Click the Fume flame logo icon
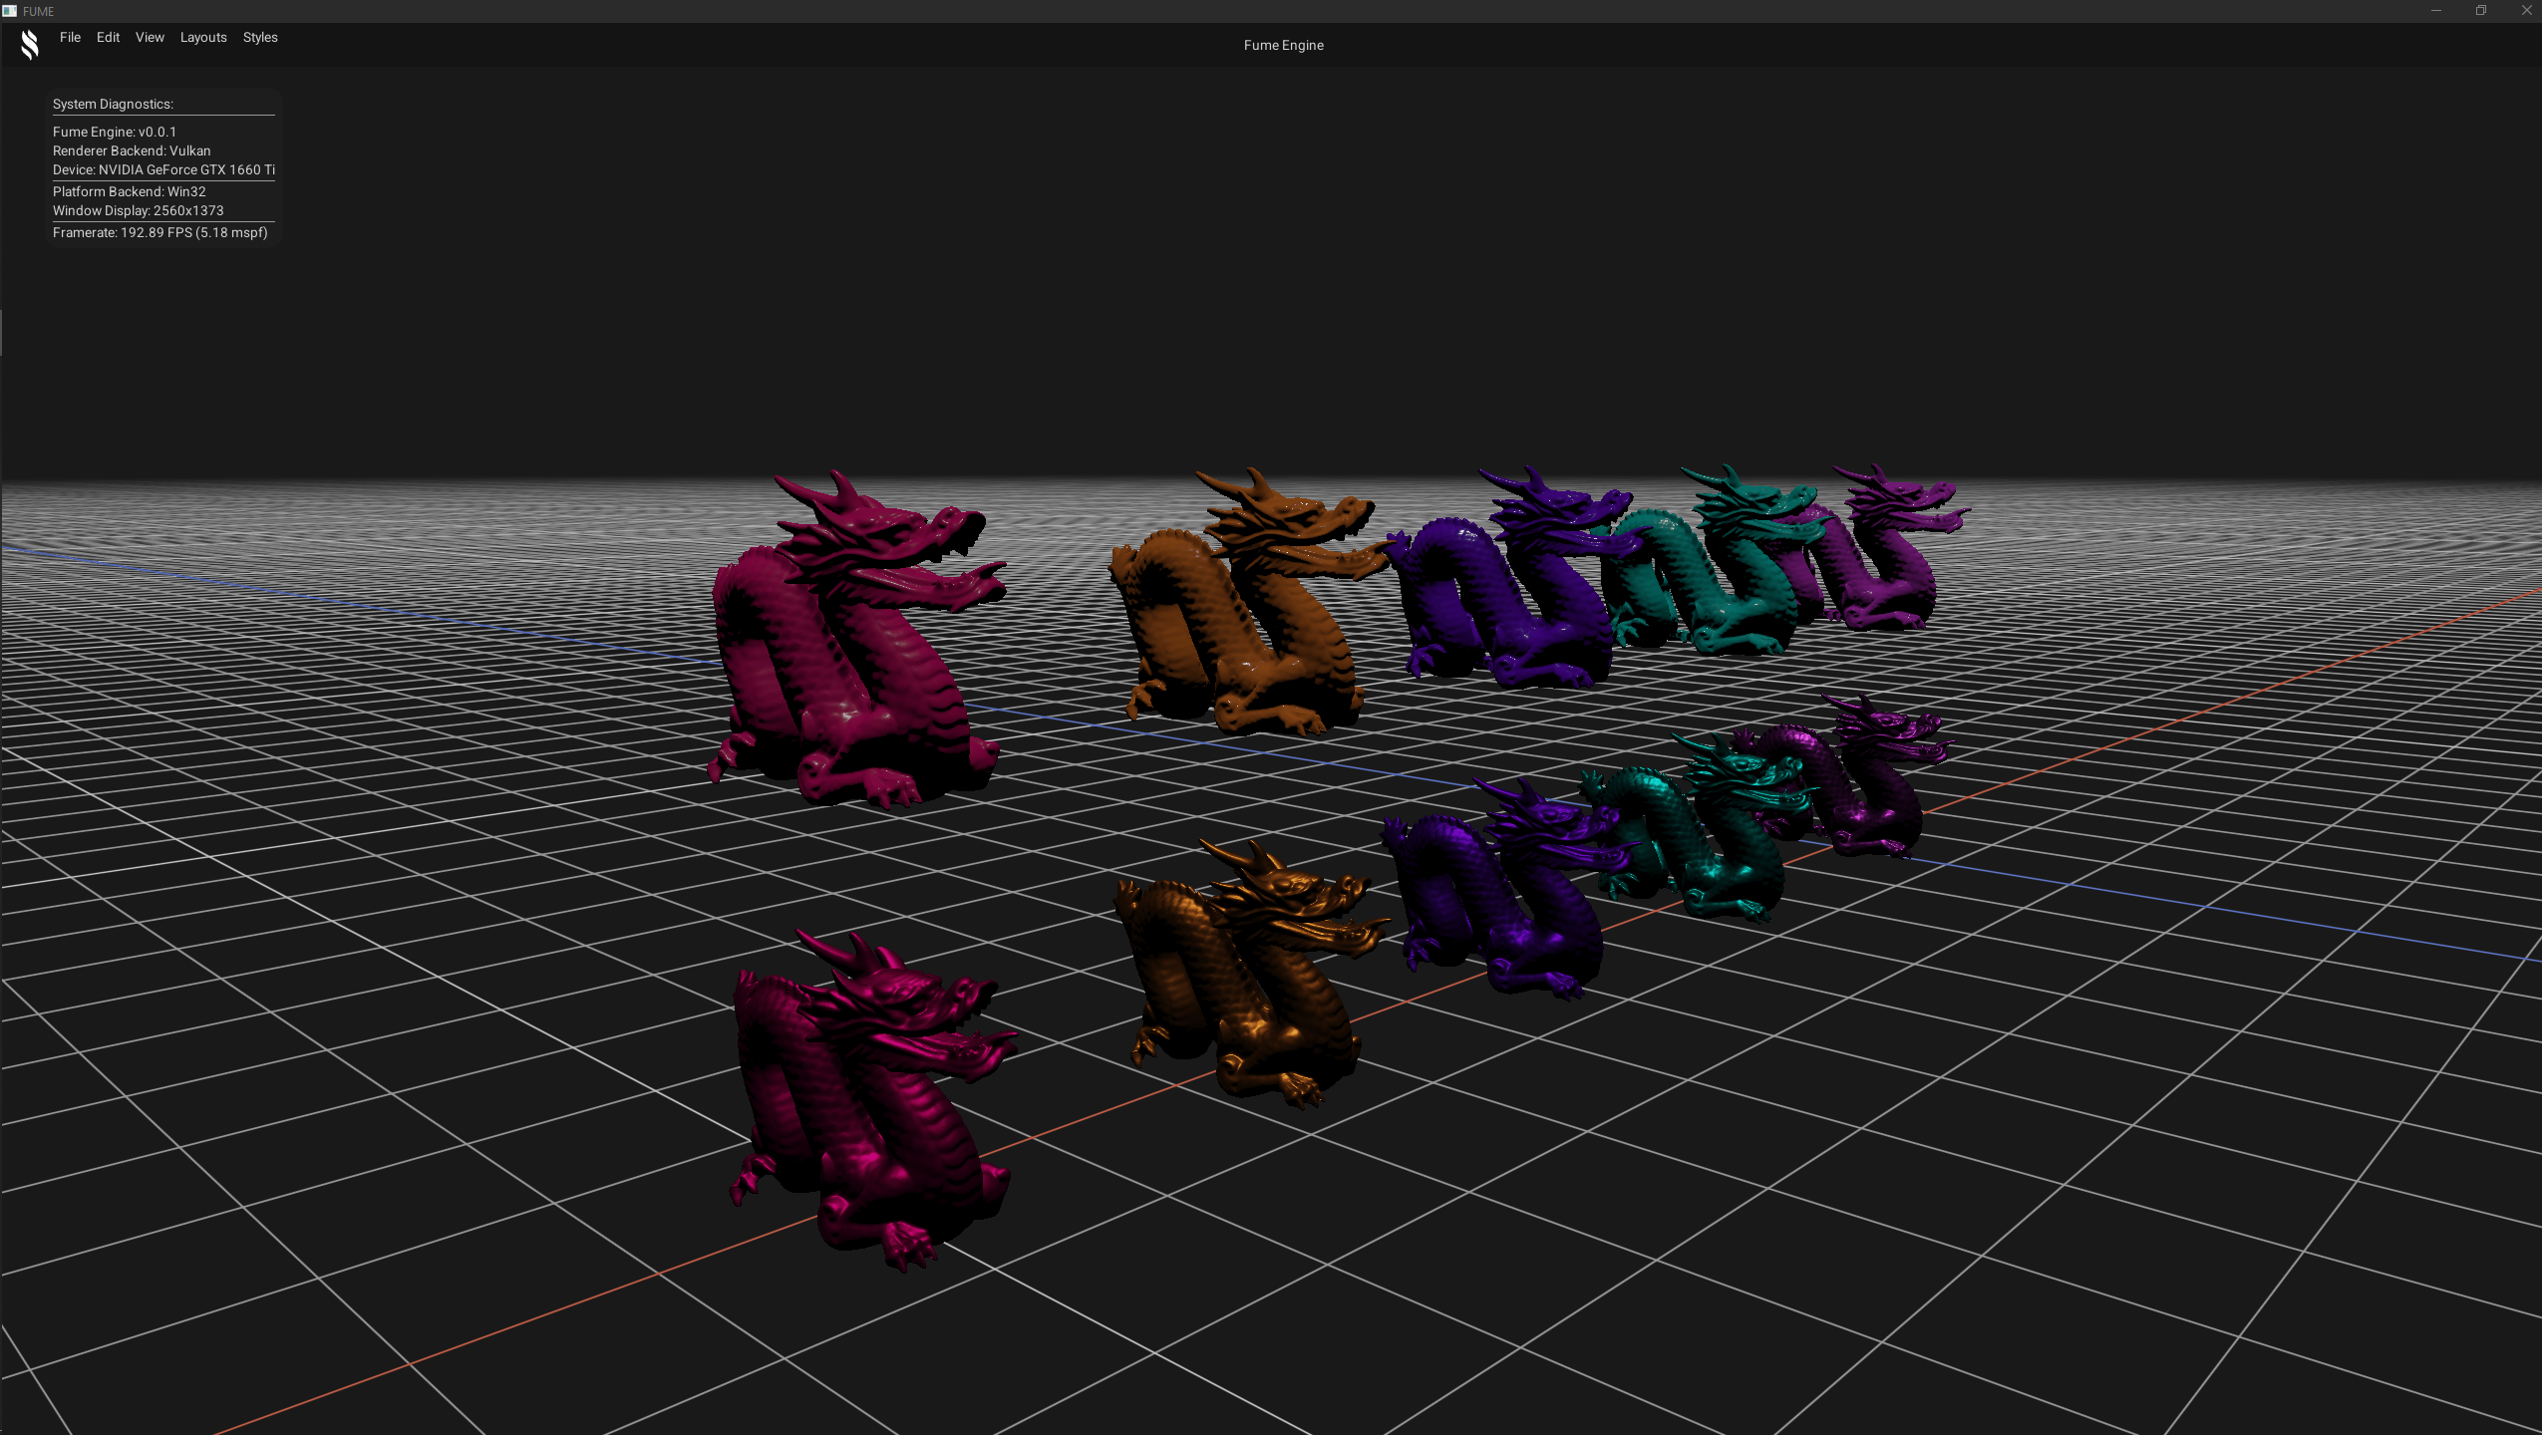The image size is (2542, 1435). 30,44
